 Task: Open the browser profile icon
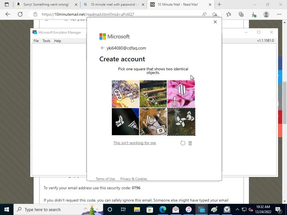point(266,14)
